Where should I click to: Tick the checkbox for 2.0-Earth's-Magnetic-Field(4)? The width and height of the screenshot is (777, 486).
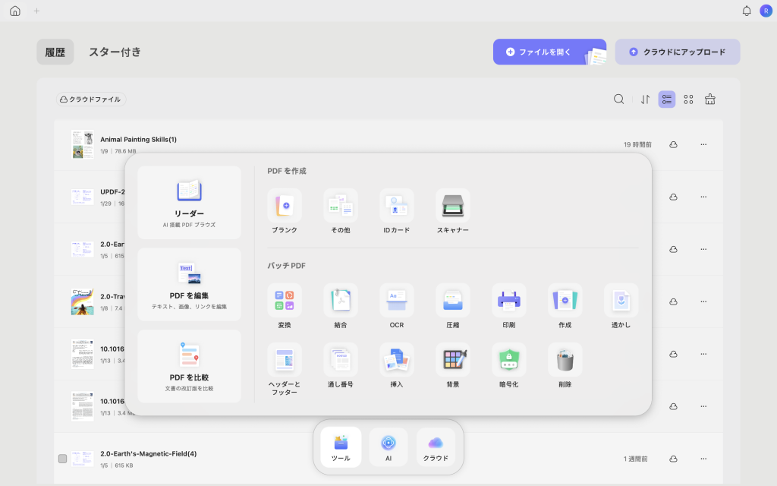pos(62,459)
